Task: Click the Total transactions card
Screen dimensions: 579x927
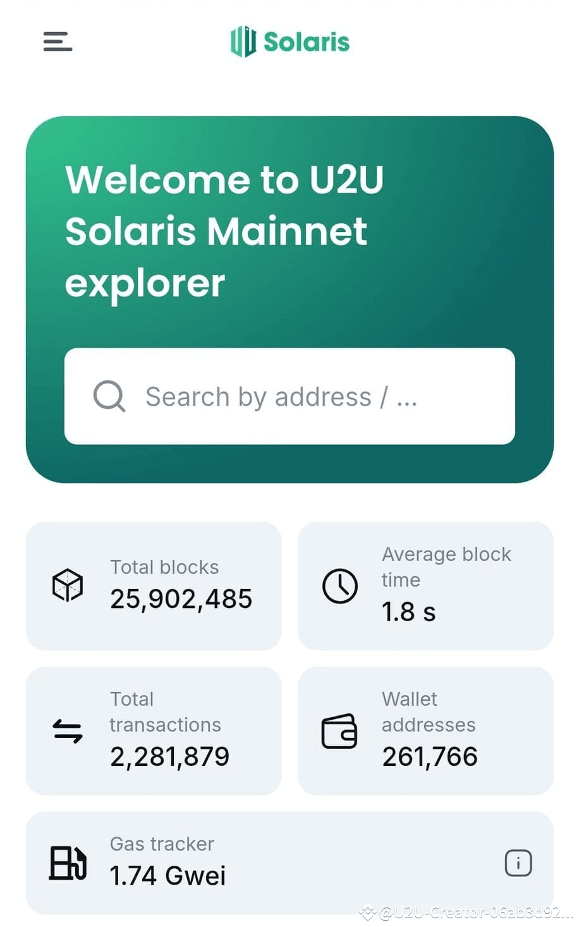Action: (153, 730)
